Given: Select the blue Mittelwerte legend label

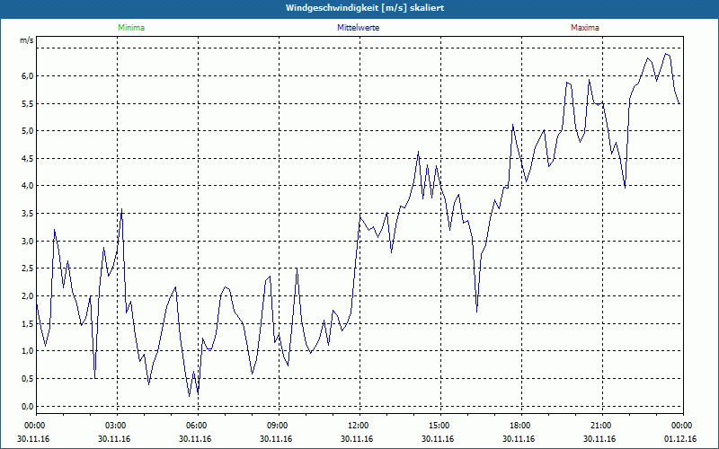Looking at the screenshot, I should tap(358, 28).
